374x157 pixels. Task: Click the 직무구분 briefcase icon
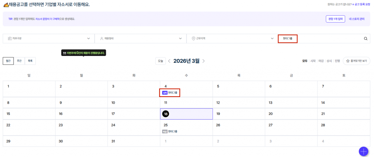(9, 39)
